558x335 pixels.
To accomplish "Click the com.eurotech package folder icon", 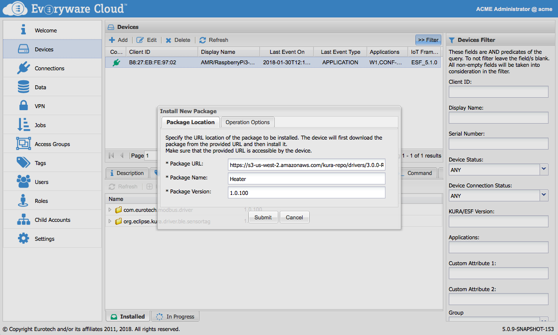I will coord(118,210).
